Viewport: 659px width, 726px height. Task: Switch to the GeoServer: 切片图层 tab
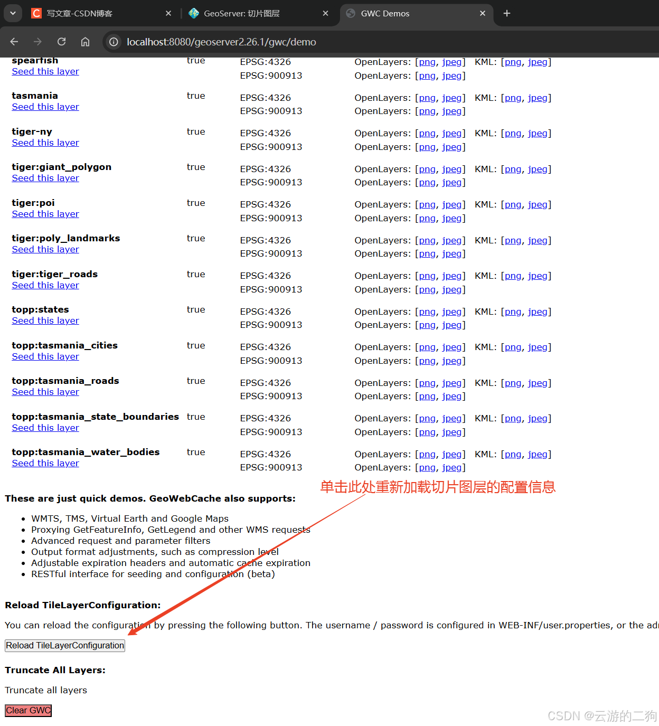tap(258, 13)
